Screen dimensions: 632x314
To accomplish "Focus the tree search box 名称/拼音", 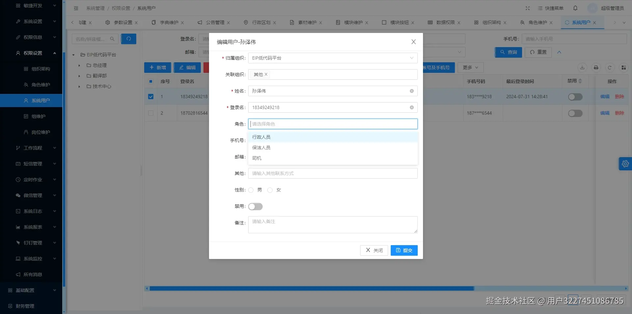I will click(x=95, y=39).
